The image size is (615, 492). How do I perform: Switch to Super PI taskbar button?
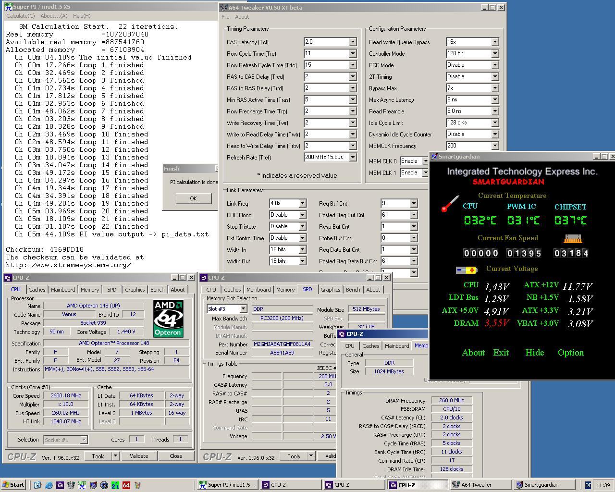227,485
